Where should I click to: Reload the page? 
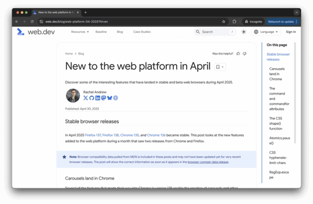click(x=32, y=22)
